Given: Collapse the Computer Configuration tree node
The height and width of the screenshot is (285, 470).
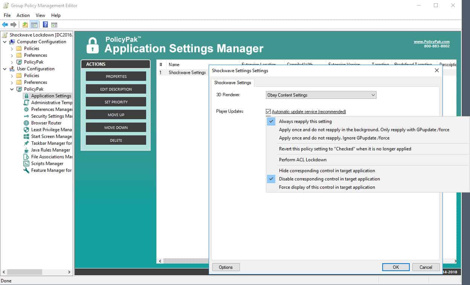Looking at the screenshot, I should pyautogui.click(x=5, y=42).
